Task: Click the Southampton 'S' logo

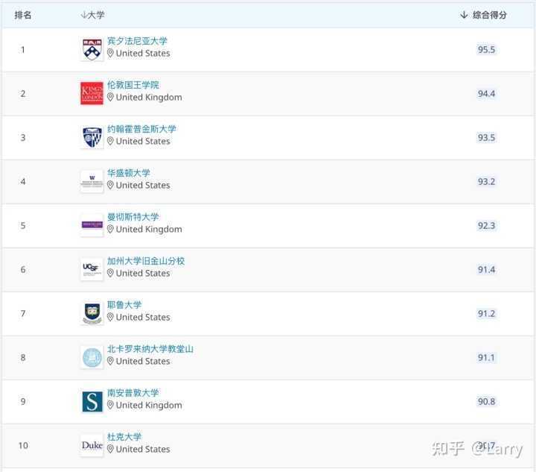Action: pyautogui.click(x=92, y=401)
